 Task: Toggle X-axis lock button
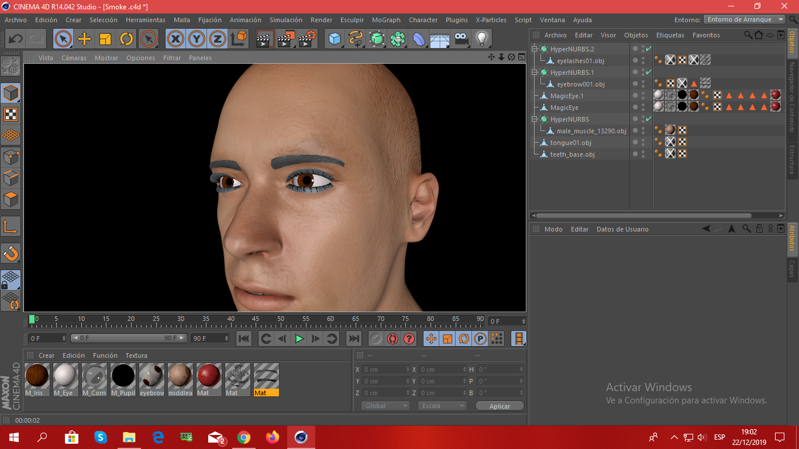pyautogui.click(x=175, y=39)
